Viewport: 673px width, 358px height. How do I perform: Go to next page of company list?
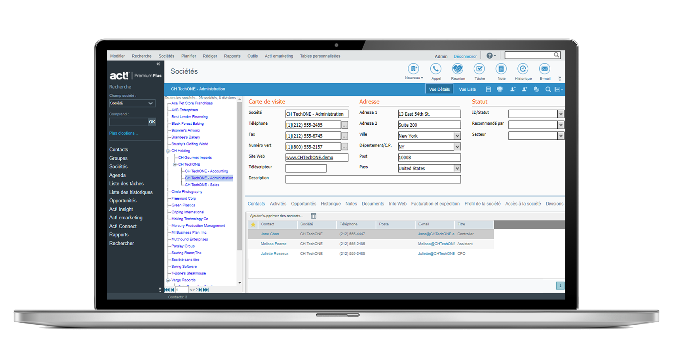[x=200, y=290]
